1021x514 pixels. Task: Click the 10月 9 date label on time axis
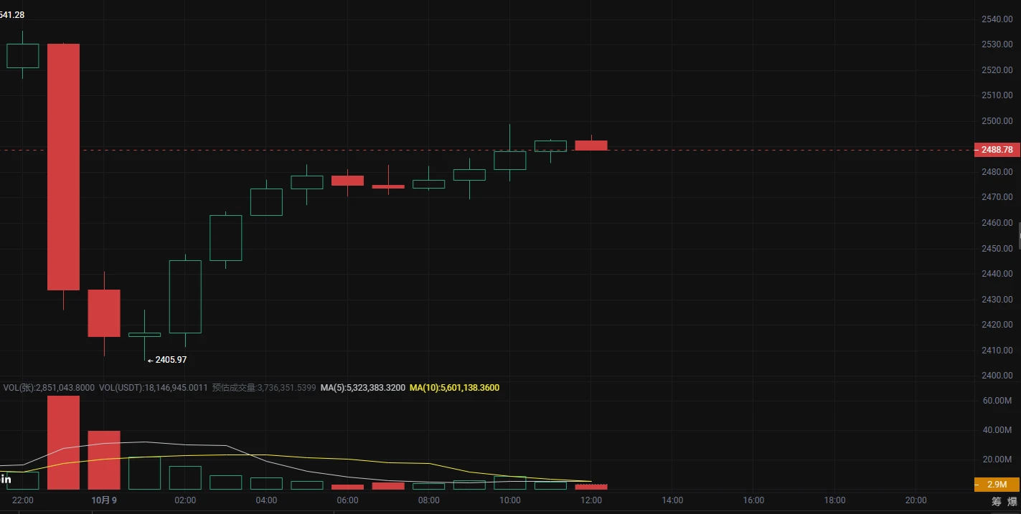[x=104, y=500]
